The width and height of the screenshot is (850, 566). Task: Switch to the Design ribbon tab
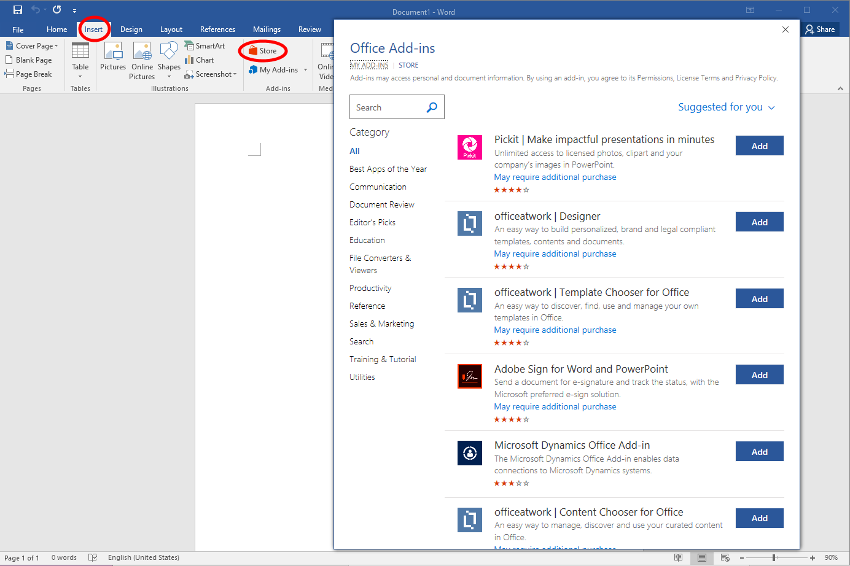131,29
